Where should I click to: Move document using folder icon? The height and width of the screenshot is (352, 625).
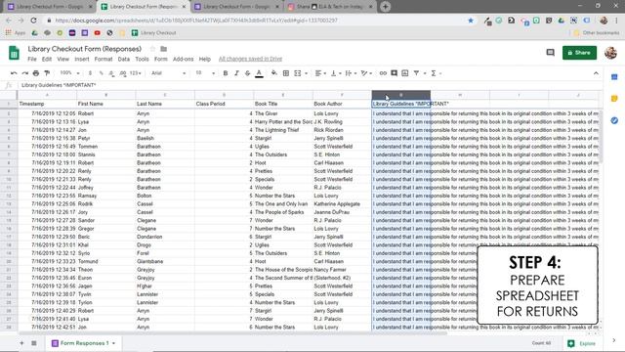(x=163, y=49)
